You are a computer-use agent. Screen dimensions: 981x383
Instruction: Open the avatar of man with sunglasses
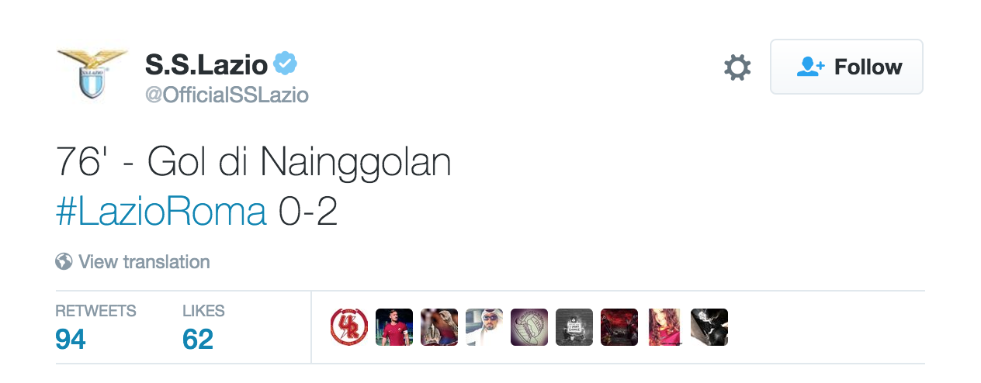coord(484,327)
